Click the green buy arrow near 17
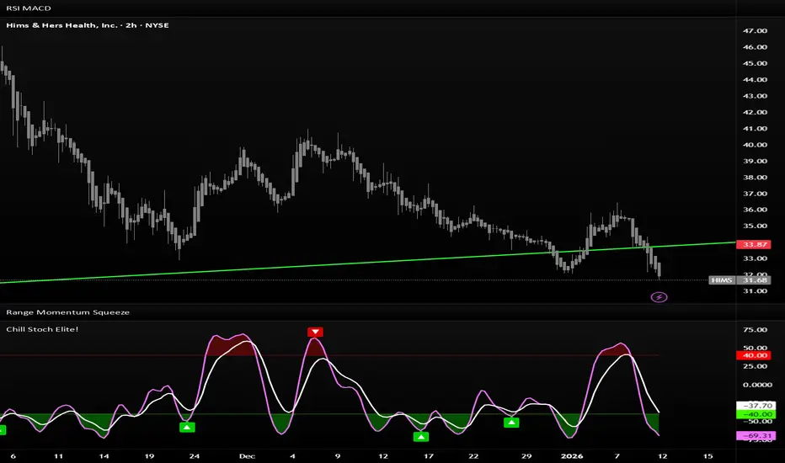The image size is (785, 463). point(420,436)
